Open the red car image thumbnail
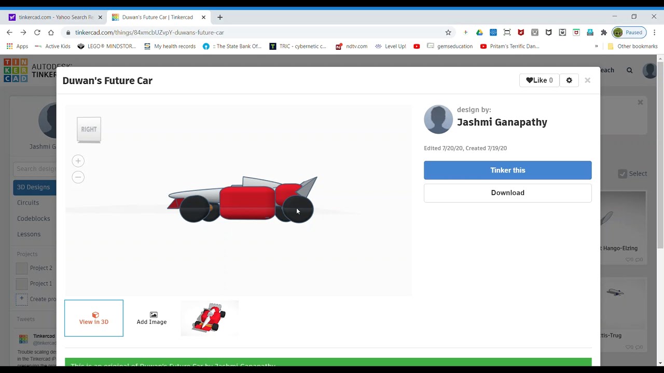 tap(210, 318)
